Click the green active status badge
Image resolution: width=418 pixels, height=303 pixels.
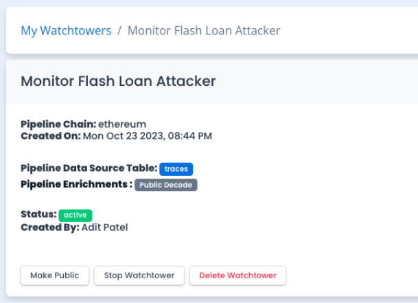76,215
